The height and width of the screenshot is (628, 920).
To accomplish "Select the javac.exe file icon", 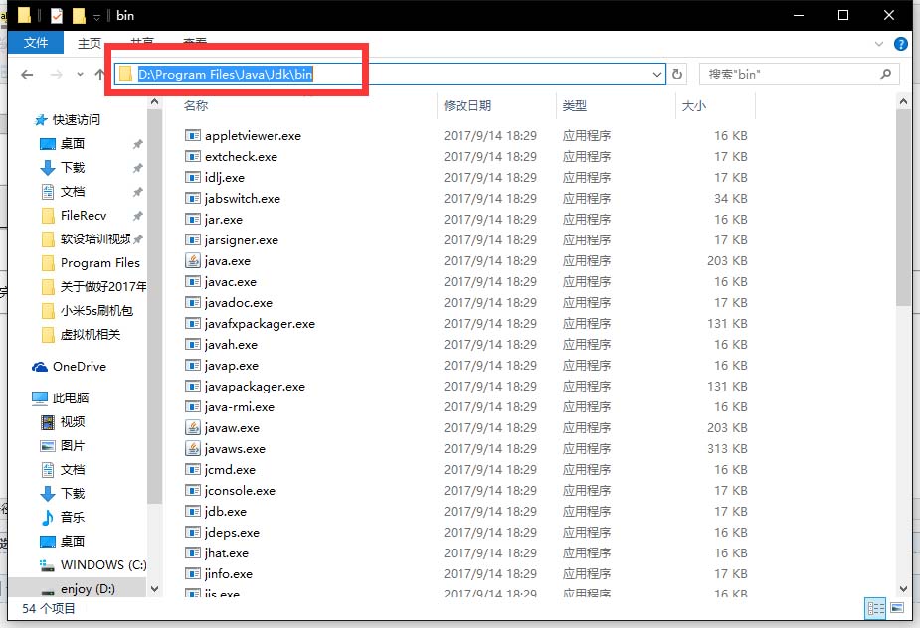I will (x=192, y=282).
